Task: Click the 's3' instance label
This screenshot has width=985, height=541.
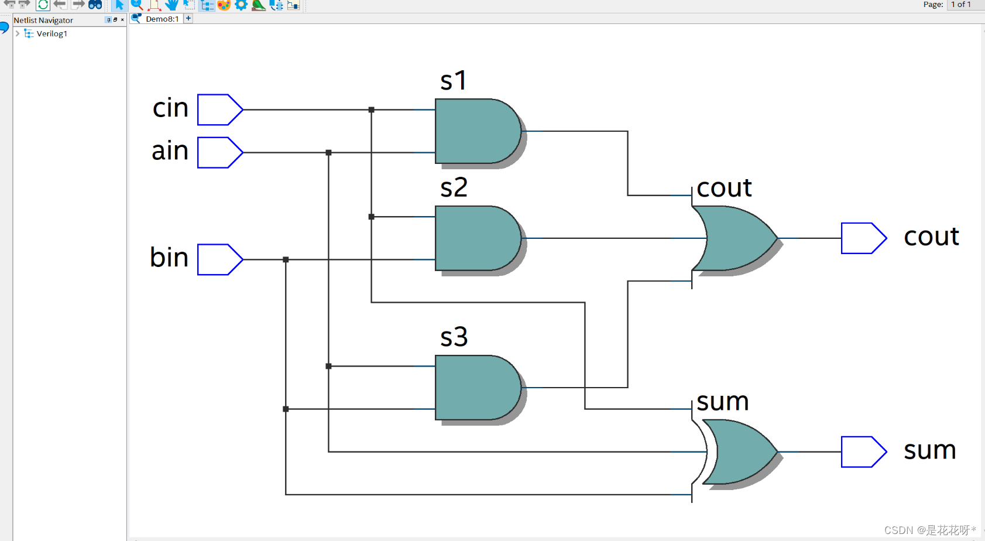Action: (x=454, y=337)
